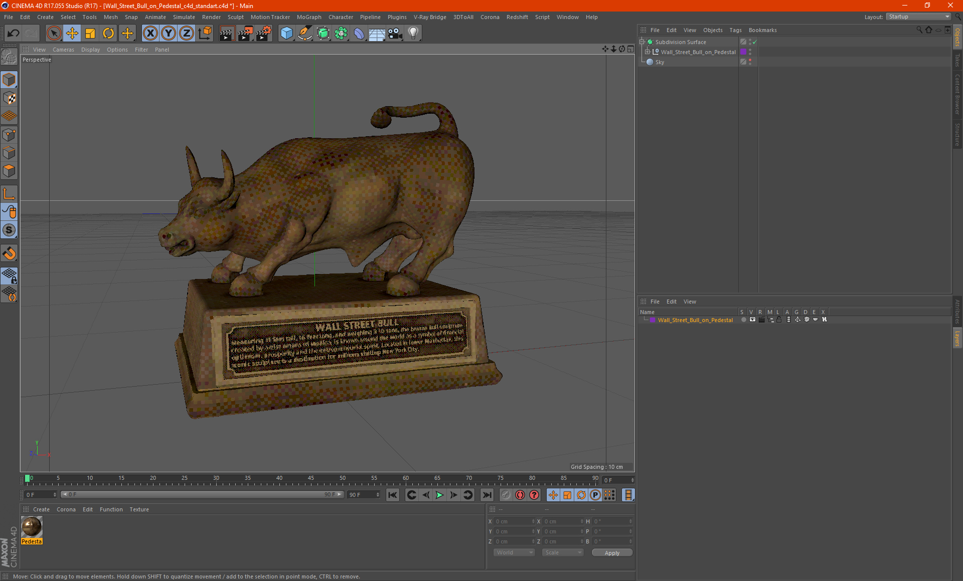Toggle Parameter keyframe recording P button
The width and height of the screenshot is (963, 581).
(x=595, y=495)
